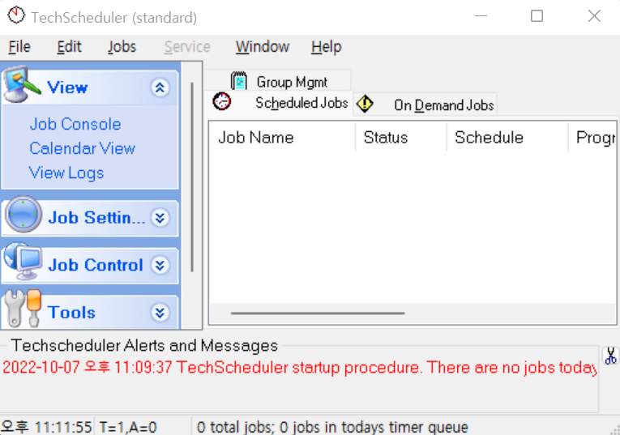Open the Jobs menu
620x435 pixels.
[122, 47]
